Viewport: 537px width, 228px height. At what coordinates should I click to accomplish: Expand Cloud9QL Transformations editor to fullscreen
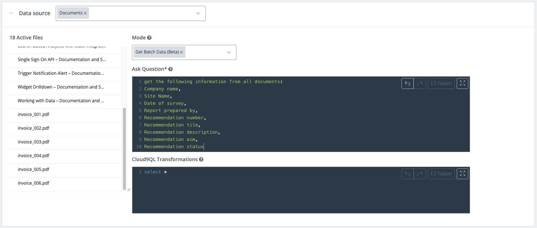[x=463, y=174]
